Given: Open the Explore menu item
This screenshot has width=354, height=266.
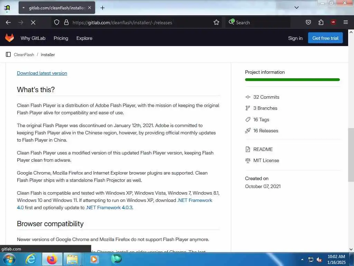Looking at the screenshot, I should [x=84, y=38].
